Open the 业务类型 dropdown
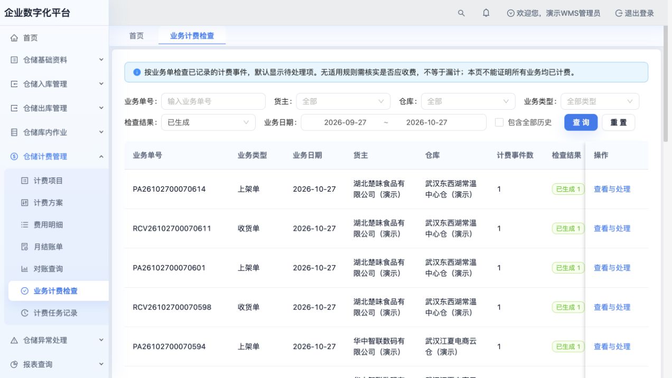The width and height of the screenshot is (672, 378). coord(600,101)
